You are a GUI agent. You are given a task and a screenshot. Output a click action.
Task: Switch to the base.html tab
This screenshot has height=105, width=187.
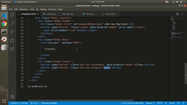110,14
